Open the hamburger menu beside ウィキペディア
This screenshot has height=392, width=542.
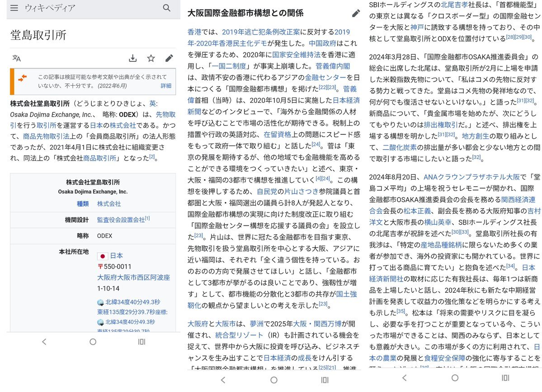click(x=14, y=8)
